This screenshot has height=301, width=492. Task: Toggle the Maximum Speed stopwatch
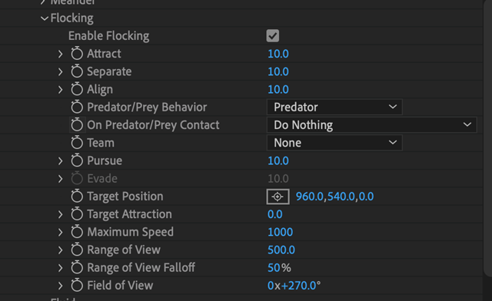[77, 232]
